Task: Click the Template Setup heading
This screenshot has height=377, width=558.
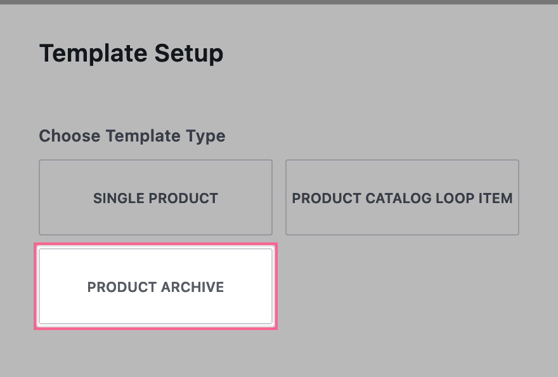Action: pyautogui.click(x=131, y=53)
